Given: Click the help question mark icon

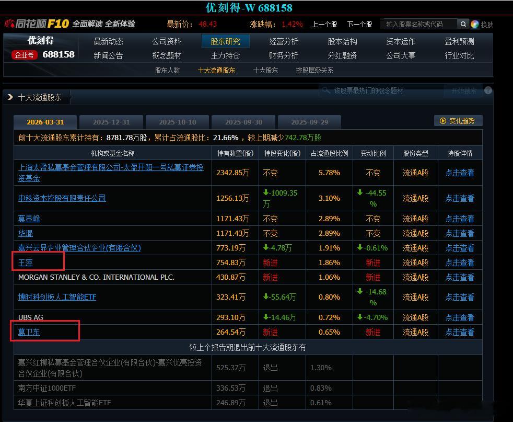Looking at the screenshot, I should 488,90.
